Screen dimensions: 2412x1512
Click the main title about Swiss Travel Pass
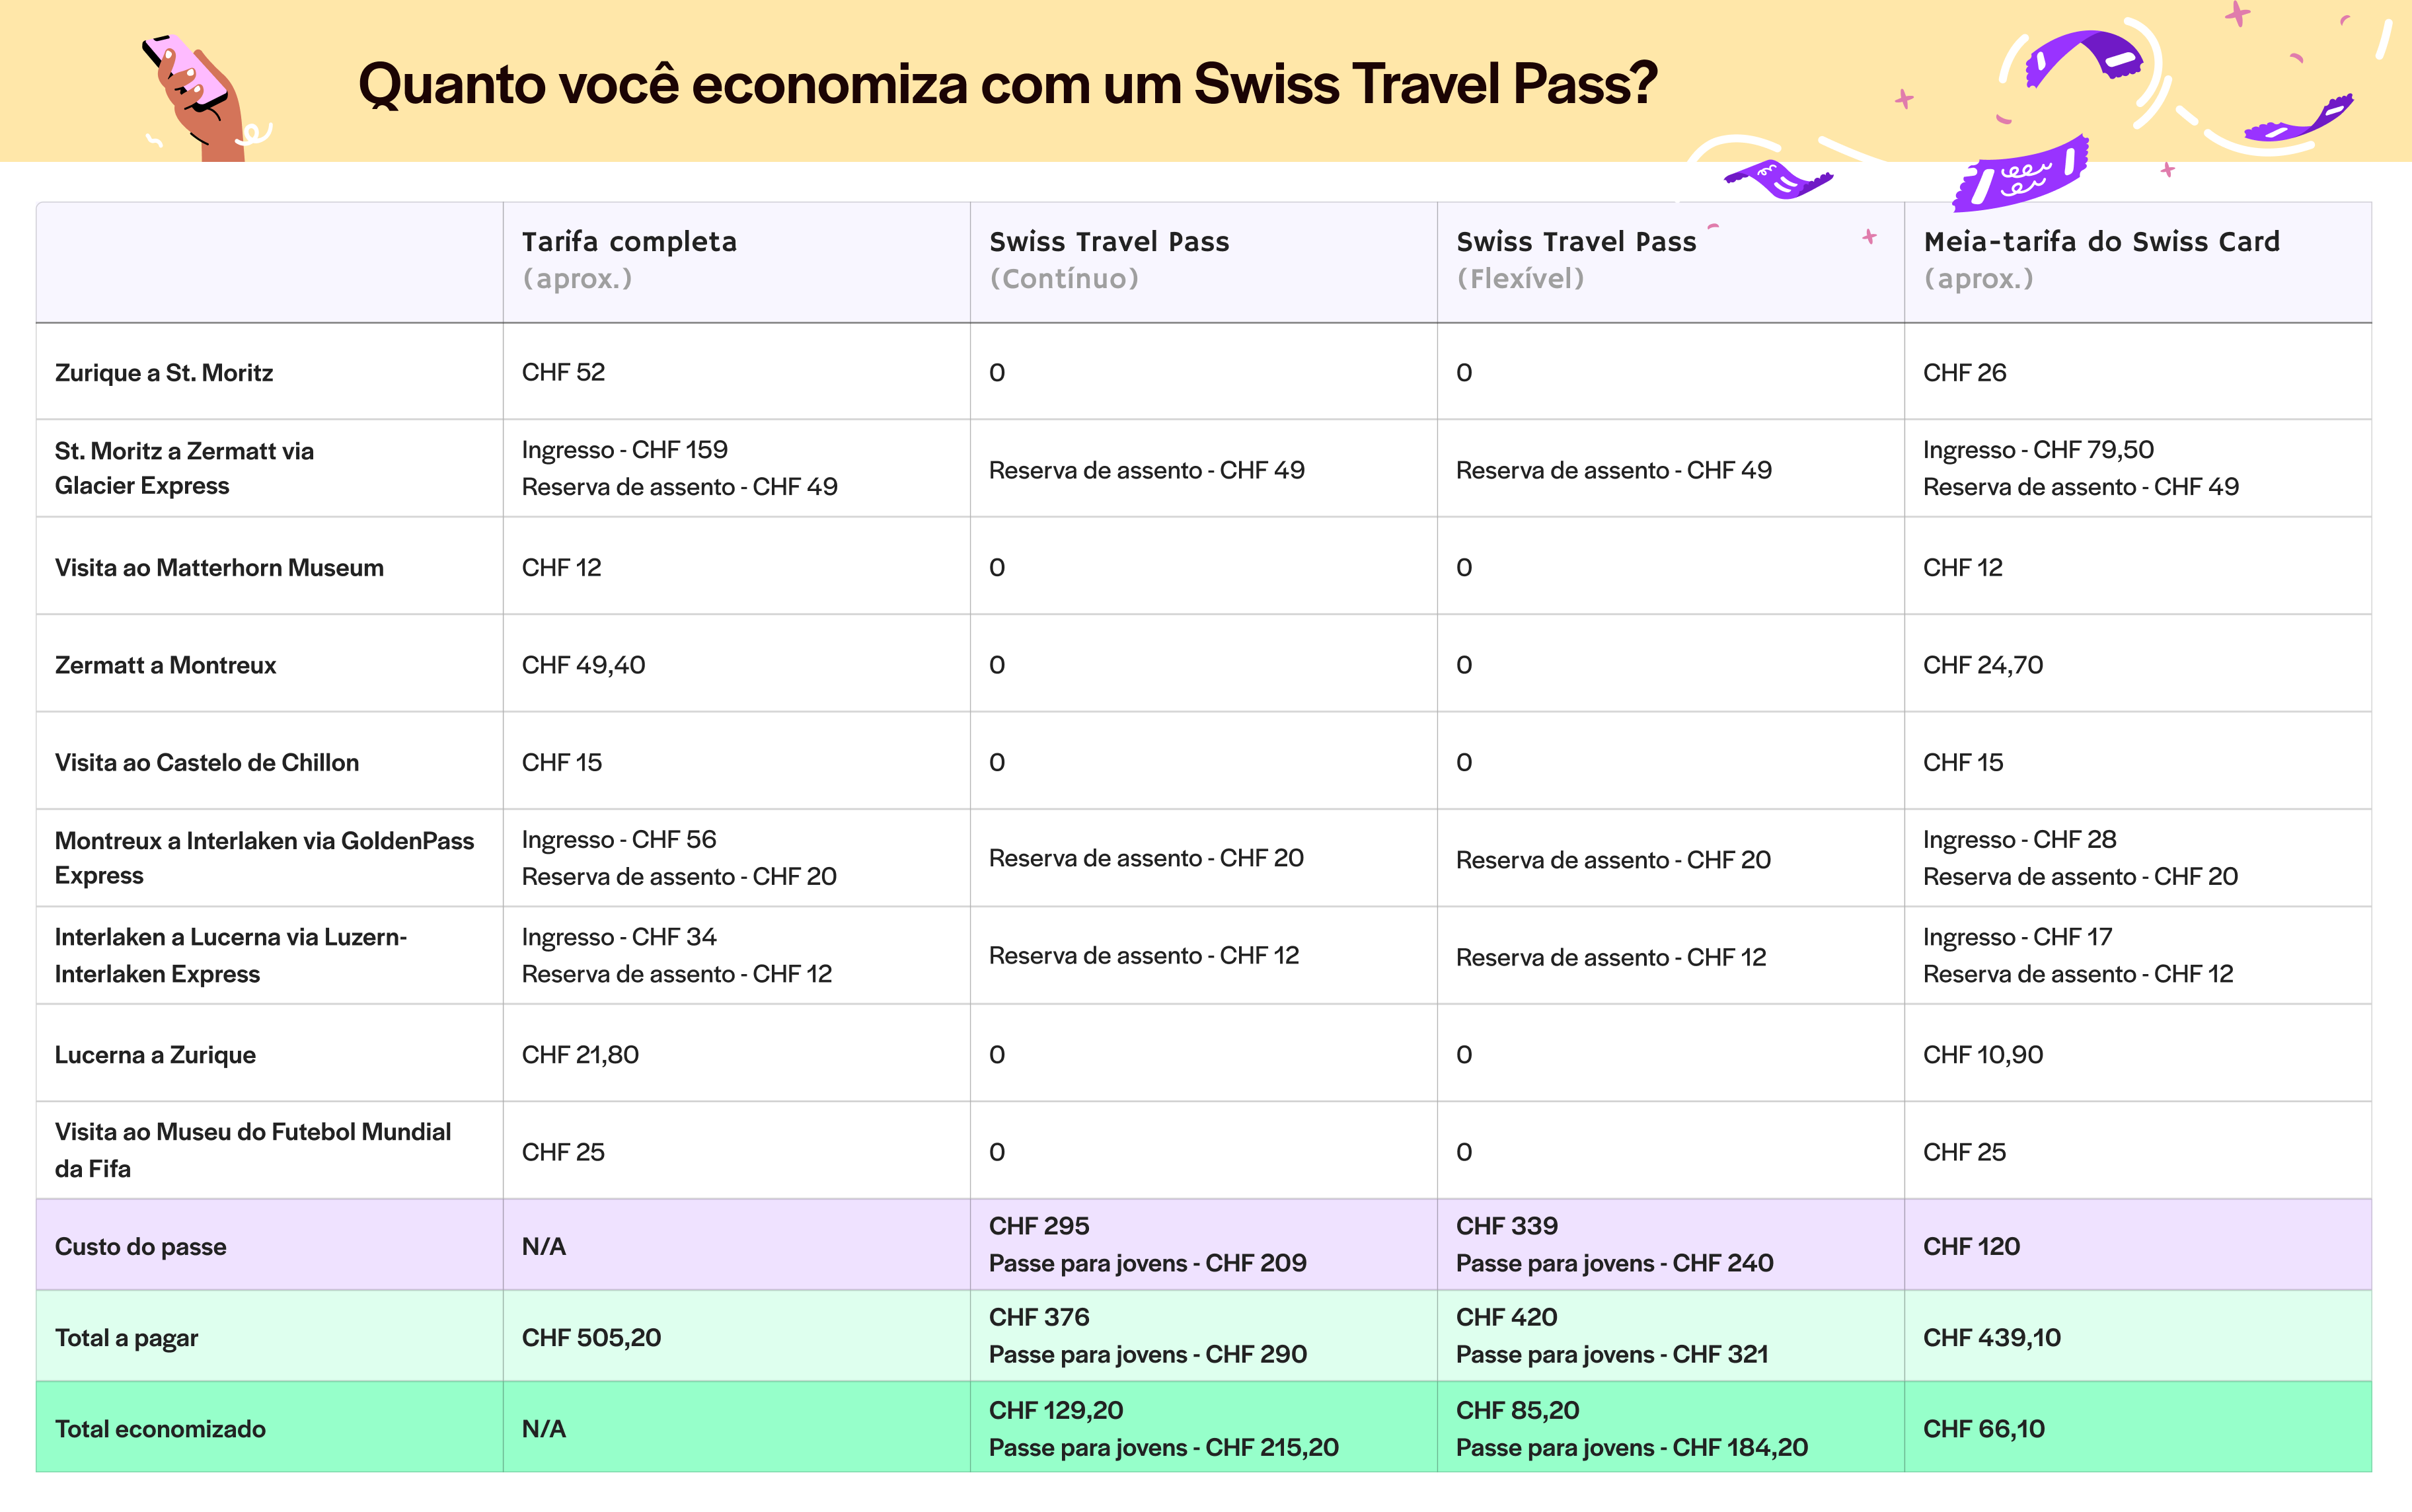pos(1007,84)
